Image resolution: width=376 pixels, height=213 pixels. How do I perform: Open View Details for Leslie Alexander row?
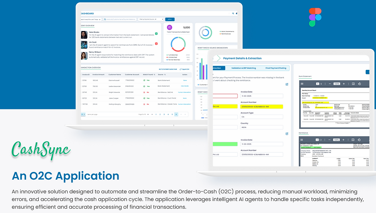coord(185,86)
